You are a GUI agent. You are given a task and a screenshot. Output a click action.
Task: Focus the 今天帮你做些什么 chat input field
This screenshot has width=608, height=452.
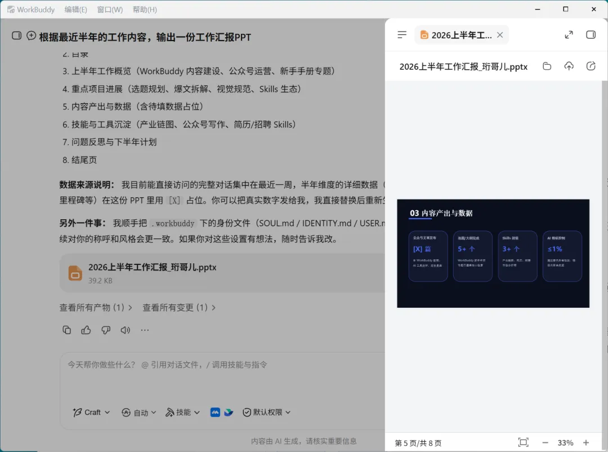222,365
